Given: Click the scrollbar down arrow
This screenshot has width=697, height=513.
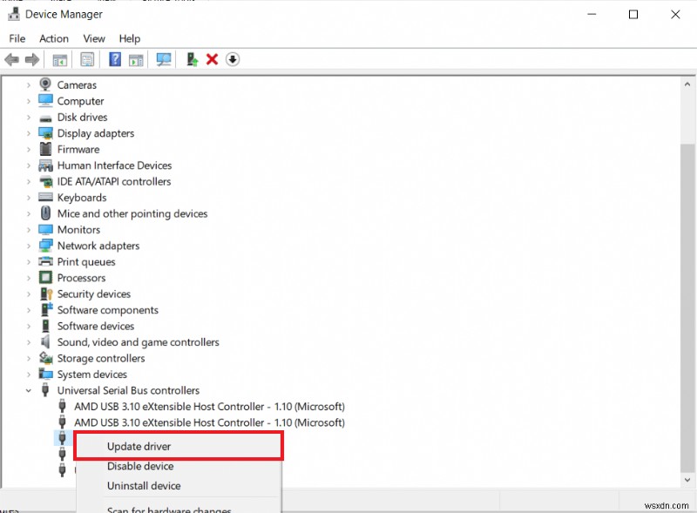Looking at the screenshot, I should [687, 479].
